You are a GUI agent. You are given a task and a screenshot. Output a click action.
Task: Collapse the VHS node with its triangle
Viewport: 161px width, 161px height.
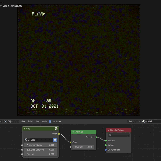24,129
